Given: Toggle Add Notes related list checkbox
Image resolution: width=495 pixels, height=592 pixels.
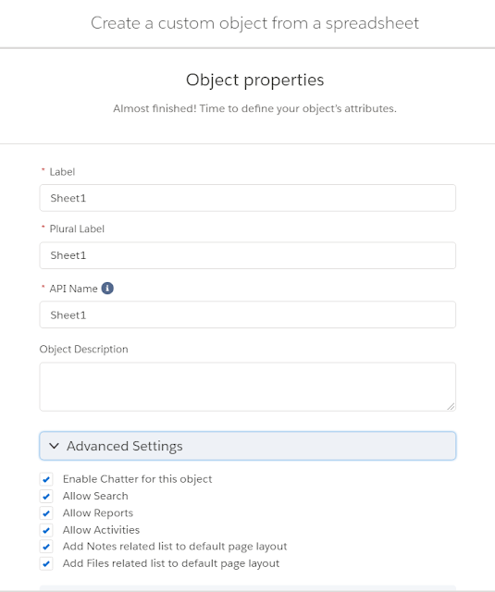Looking at the screenshot, I should click(46, 547).
